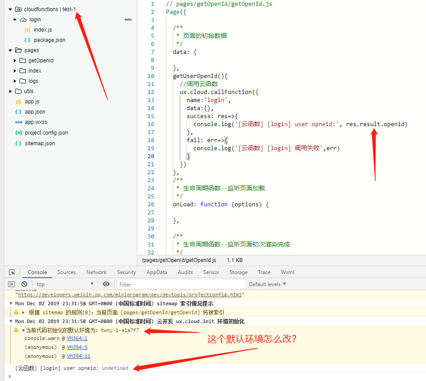The image size is (426, 381).
Task: Click the cloud icon of login function
Action: (23, 20)
